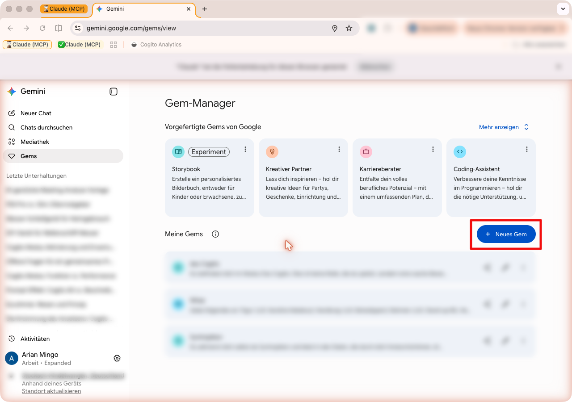Click the info icon beside Meine Gems
The width and height of the screenshot is (572, 402).
coord(215,234)
